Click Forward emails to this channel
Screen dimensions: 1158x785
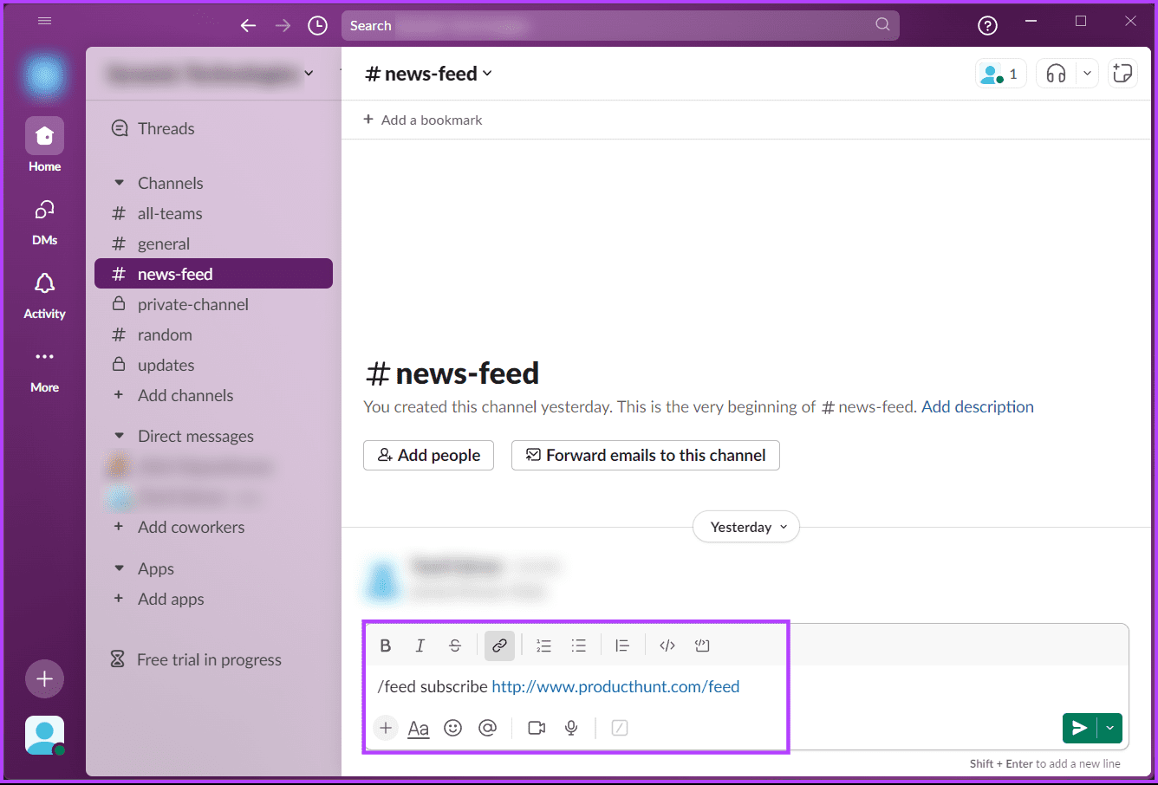coord(646,456)
